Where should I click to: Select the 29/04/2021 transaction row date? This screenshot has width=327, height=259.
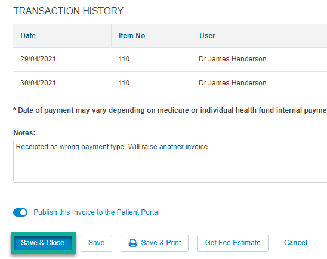tap(38, 59)
